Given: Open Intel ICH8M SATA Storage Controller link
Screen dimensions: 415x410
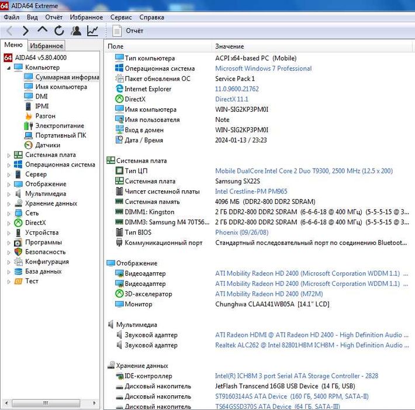Looking at the screenshot, I should tap(297, 376).
